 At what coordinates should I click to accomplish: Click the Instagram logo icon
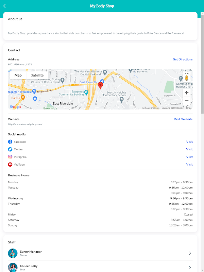[10, 157]
